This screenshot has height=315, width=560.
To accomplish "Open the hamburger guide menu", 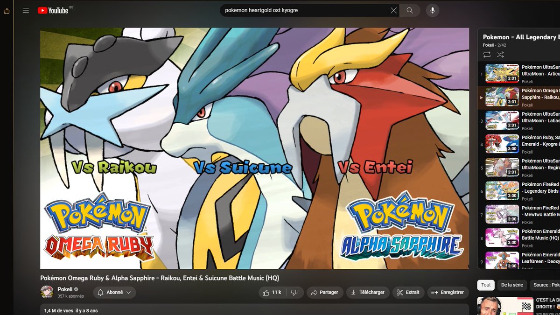I will coord(26,10).
